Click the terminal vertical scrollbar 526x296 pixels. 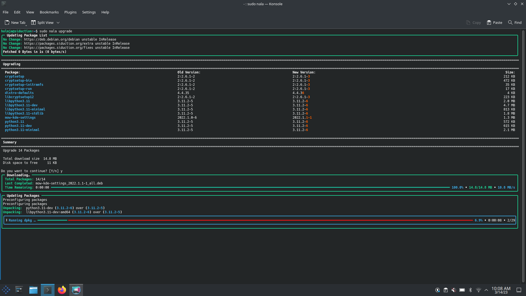point(523,156)
